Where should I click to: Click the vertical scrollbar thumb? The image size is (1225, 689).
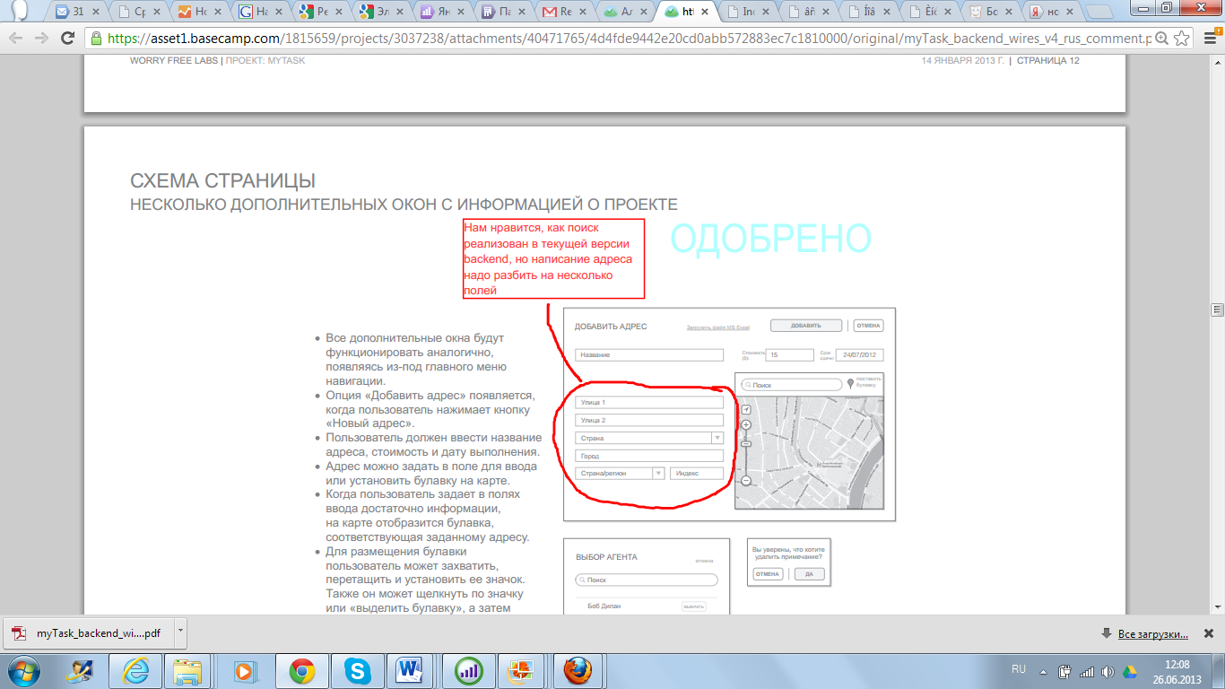pos(1217,310)
